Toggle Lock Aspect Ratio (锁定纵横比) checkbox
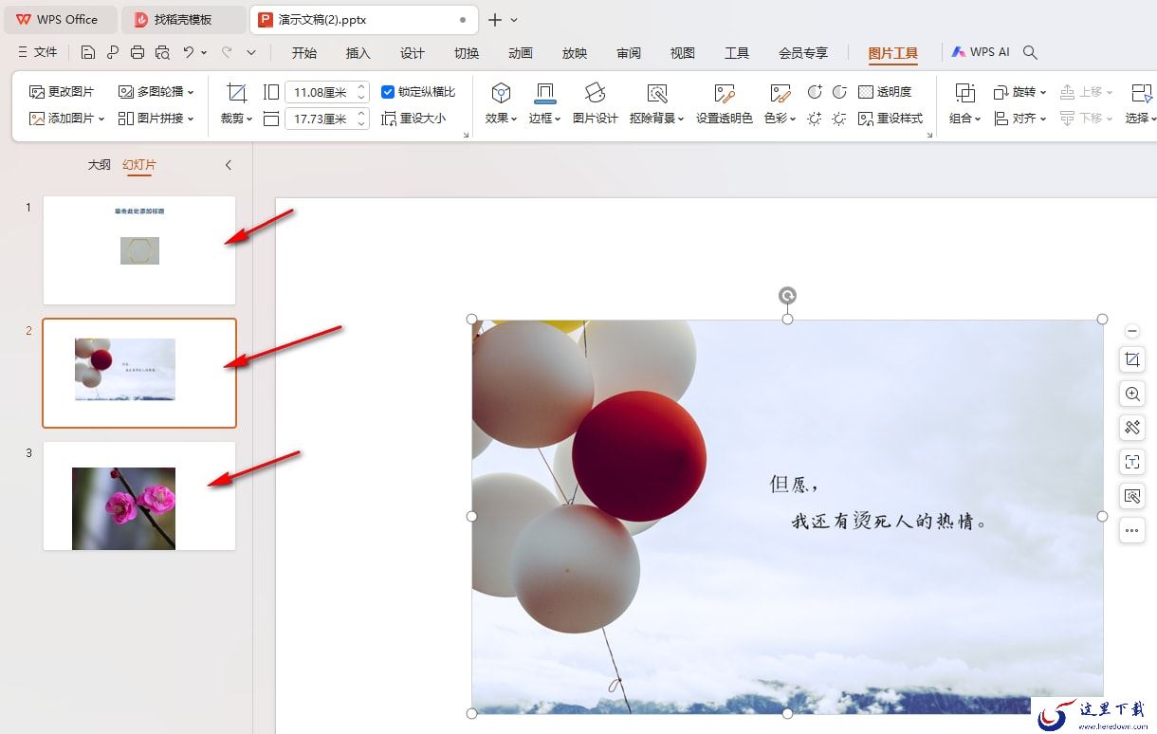 [x=388, y=92]
